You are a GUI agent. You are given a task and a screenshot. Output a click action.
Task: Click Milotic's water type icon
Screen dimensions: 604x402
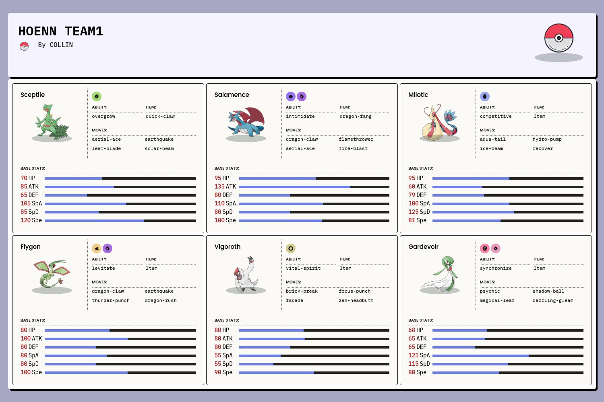485,96
